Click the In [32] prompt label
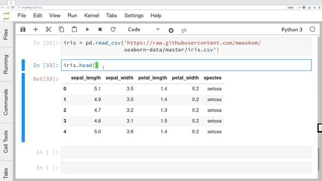 (x=46, y=43)
